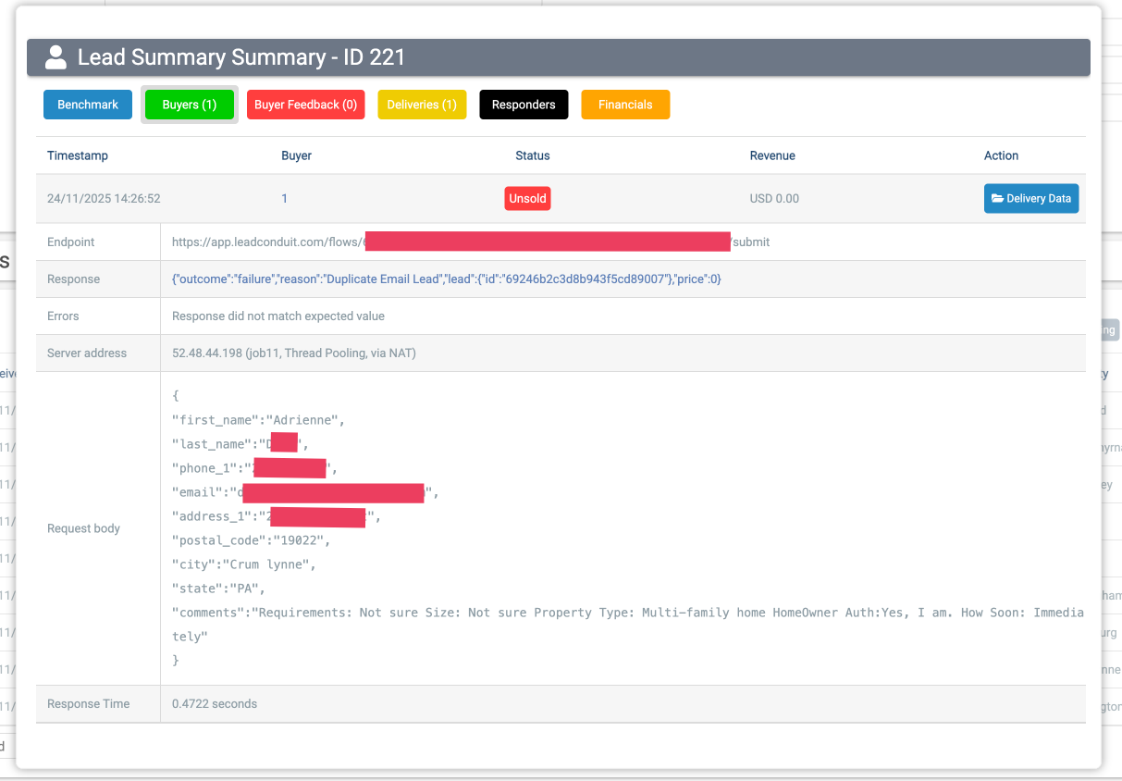Click the USD 0.00 revenue value
The height and width of the screenshot is (781, 1122).
click(774, 198)
